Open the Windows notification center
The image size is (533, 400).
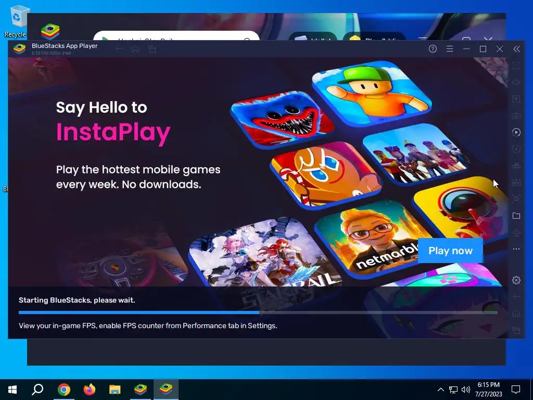pos(516,390)
